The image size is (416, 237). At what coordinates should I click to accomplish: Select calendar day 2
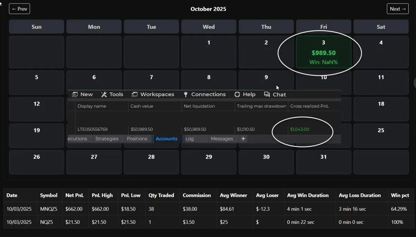(266, 52)
